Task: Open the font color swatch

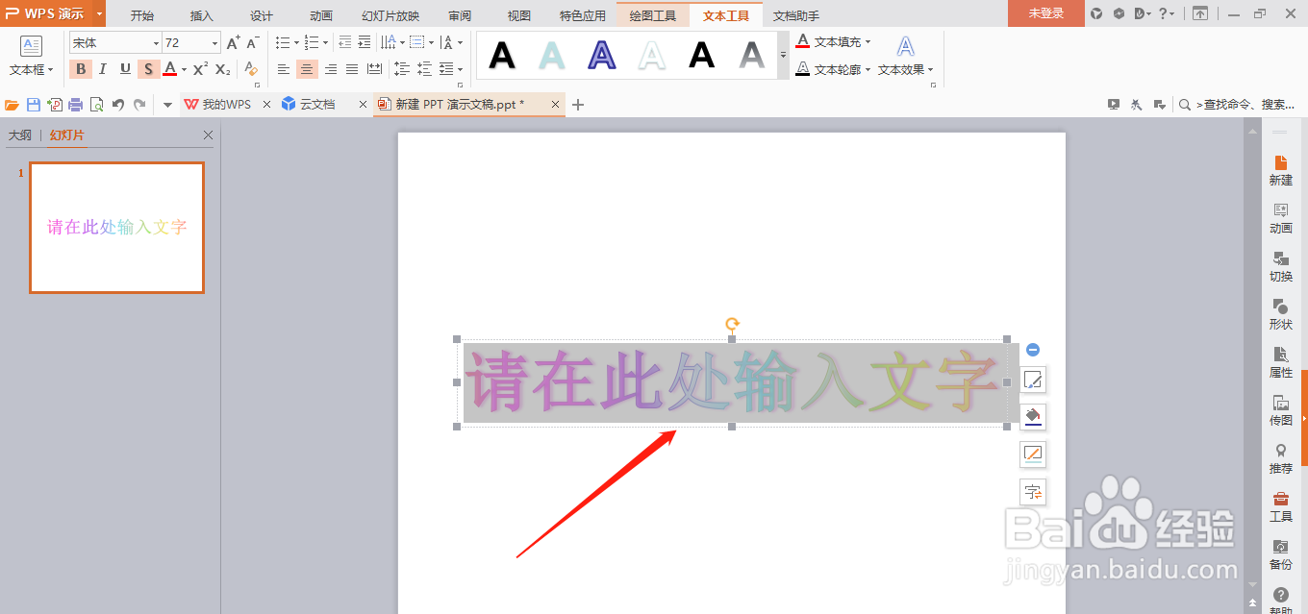Action: tap(170, 68)
